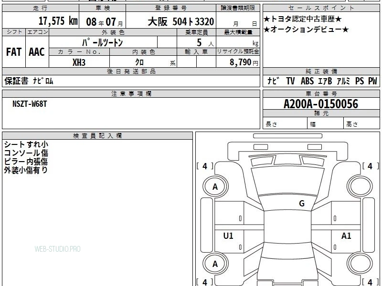Click the シフト header
The image size is (382, 286).
pos(14,32)
